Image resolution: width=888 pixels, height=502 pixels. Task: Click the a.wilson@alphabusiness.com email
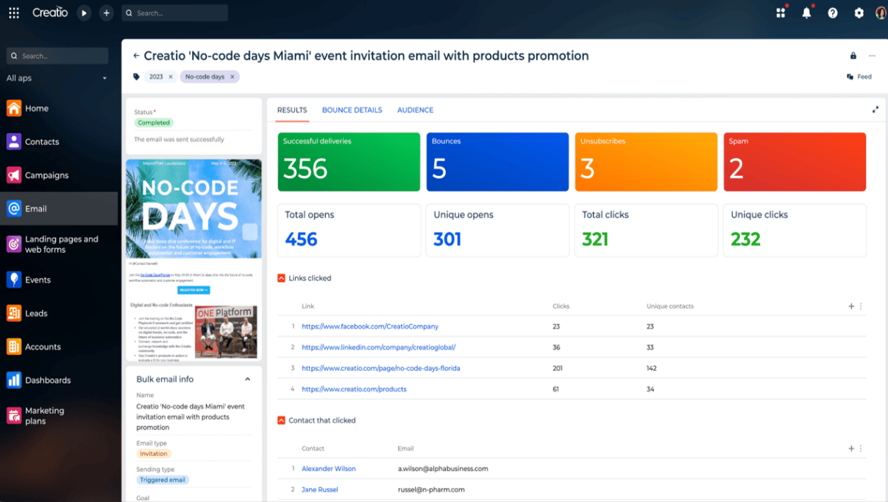(443, 469)
